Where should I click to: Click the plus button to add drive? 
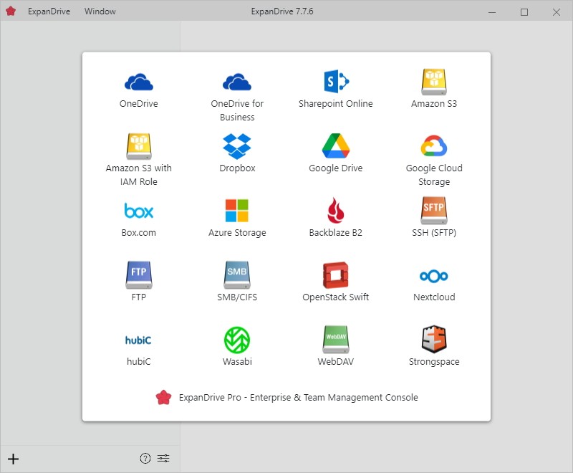pyautogui.click(x=13, y=459)
